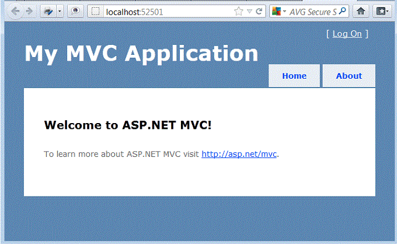397x245 pixels.
Task: Go forward using the browser forward arrow
Action: point(29,11)
